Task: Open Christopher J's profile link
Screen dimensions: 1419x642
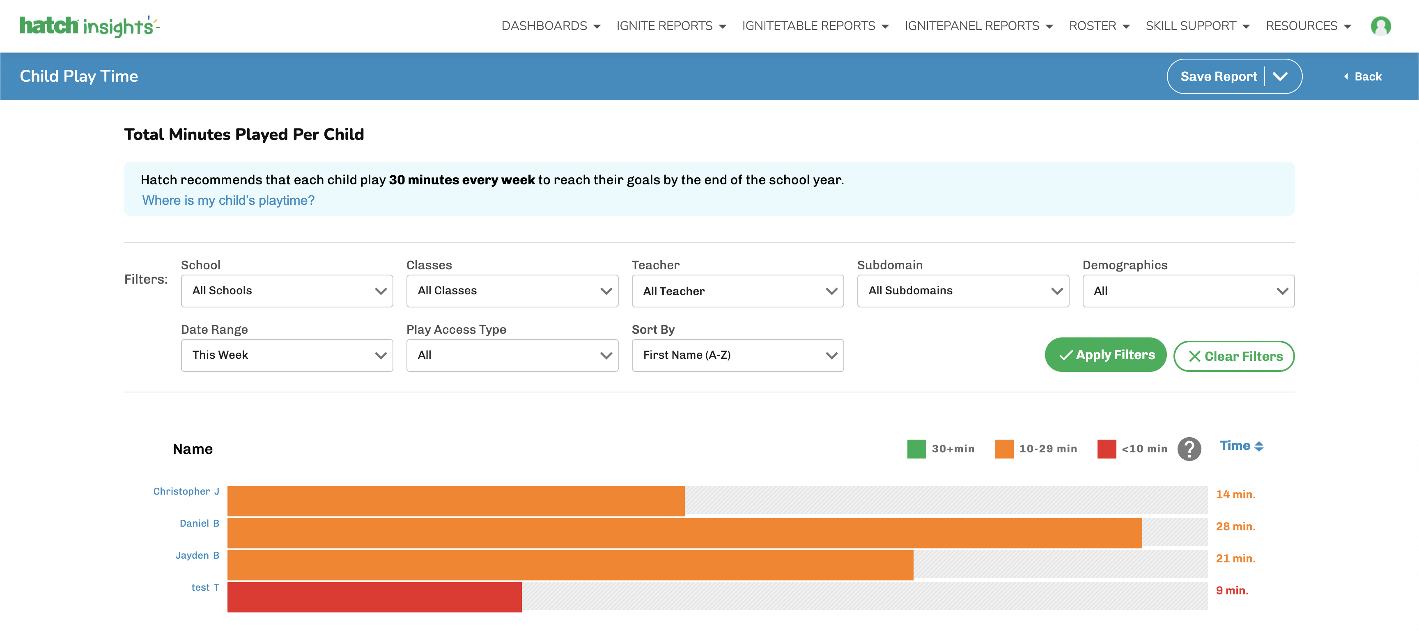Action: coord(186,491)
